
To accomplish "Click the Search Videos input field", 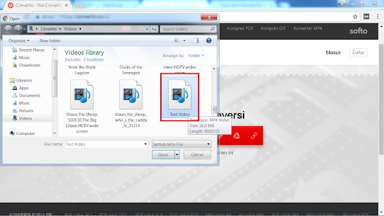I will click(x=185, y=29).
